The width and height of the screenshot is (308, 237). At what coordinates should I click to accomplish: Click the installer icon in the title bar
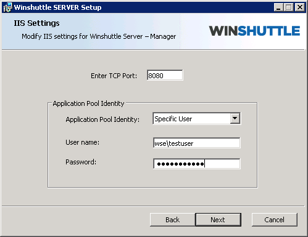(7, 7)
